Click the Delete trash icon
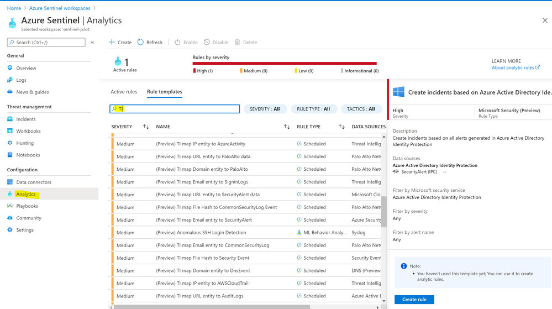Viewport: 552px width, 309px height. click(237, 42)
